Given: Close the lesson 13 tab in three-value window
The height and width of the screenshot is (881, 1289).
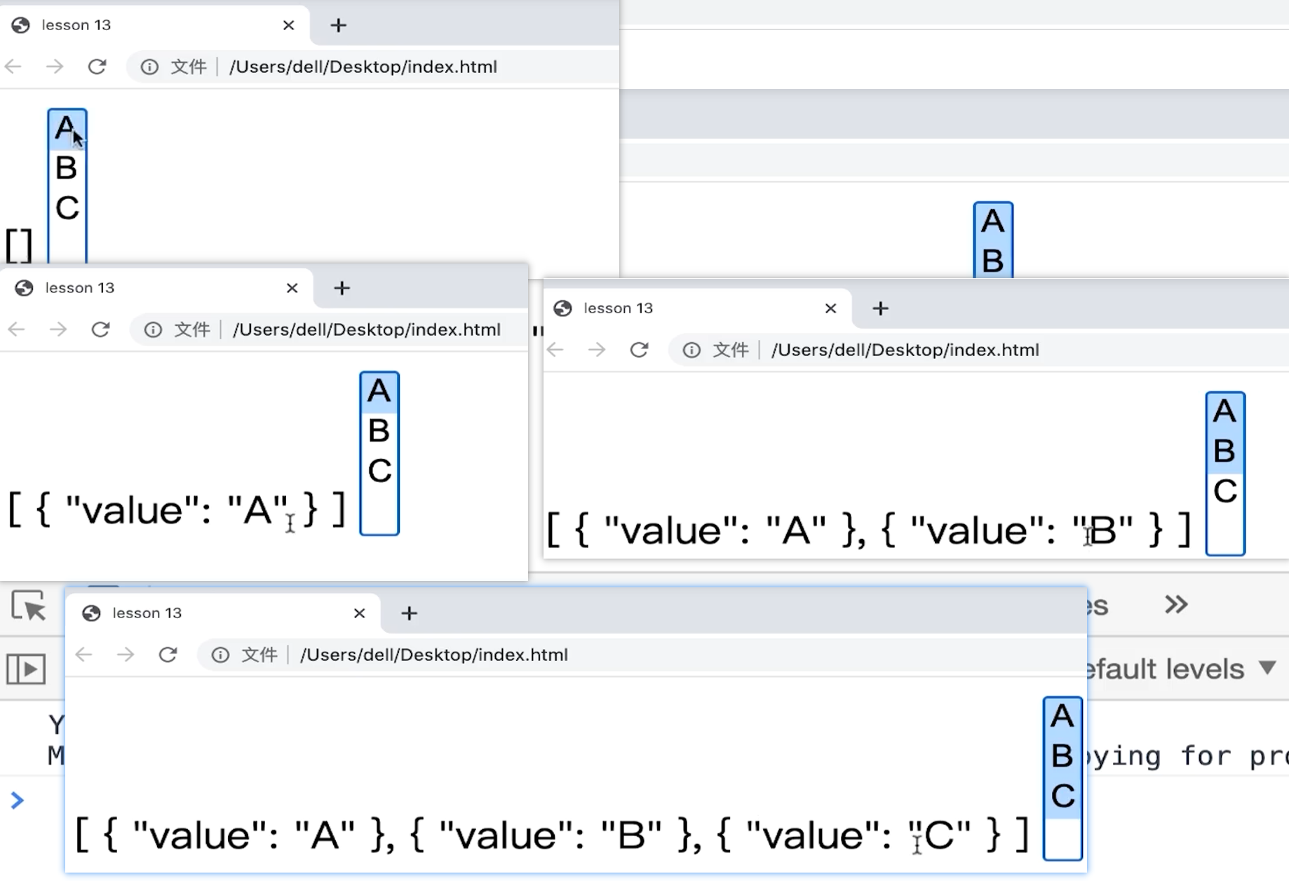Looking at the screenshot, I should pyautogui.click(x=359, y=613).
